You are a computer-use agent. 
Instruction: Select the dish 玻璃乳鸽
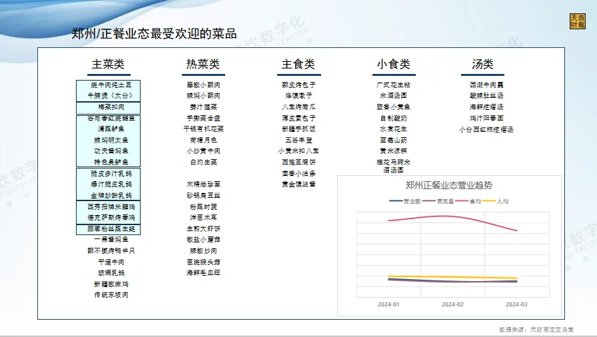[x=111, y=272]
